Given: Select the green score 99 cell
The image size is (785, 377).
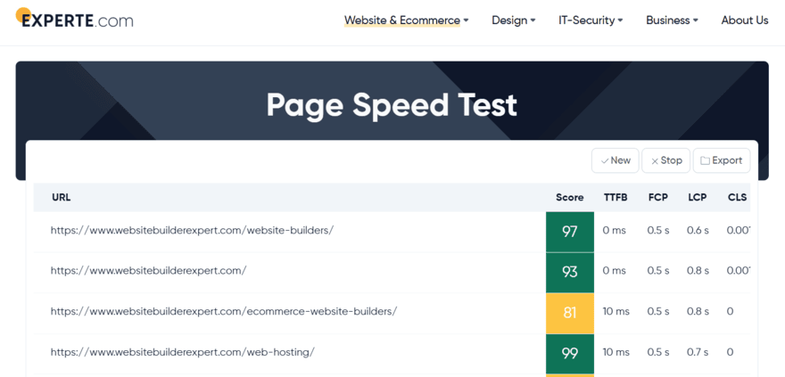Looking at the screenshot, I should coord(570,354).
